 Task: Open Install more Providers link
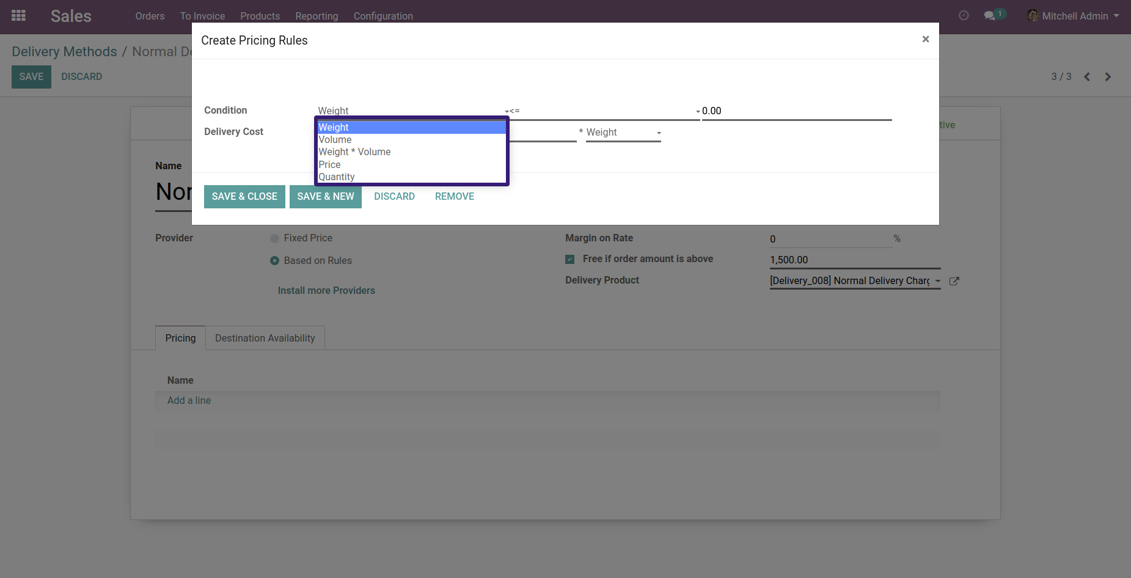coord(326,291)
